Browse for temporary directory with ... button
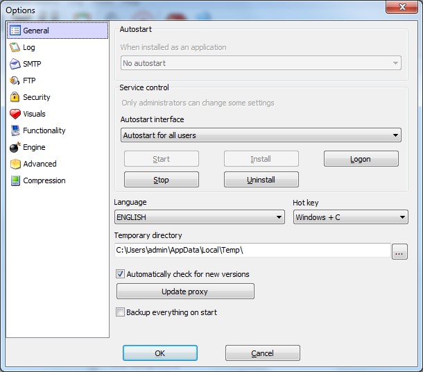 (x=399, y=252)
